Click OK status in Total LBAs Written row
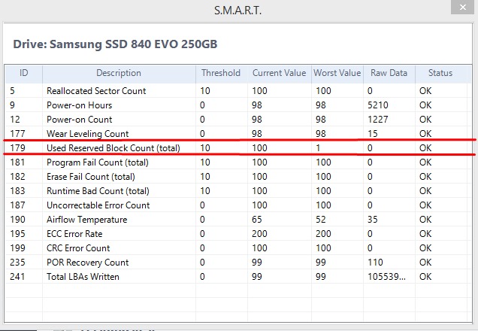The image size is (478, 331). (x=425, y=277)
